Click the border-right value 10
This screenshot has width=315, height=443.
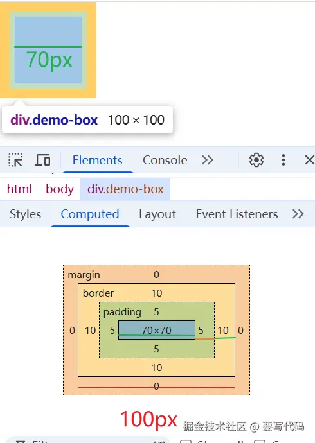point(223,330)
